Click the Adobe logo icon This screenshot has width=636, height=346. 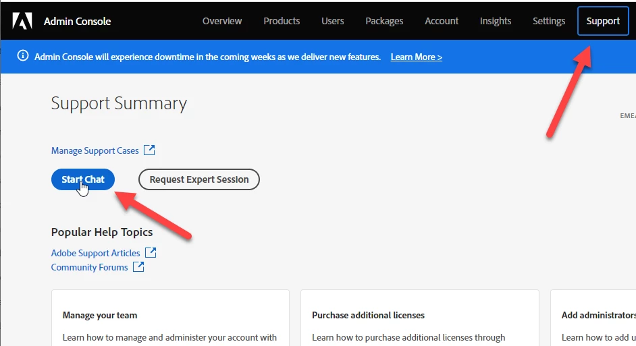point(22,21)
